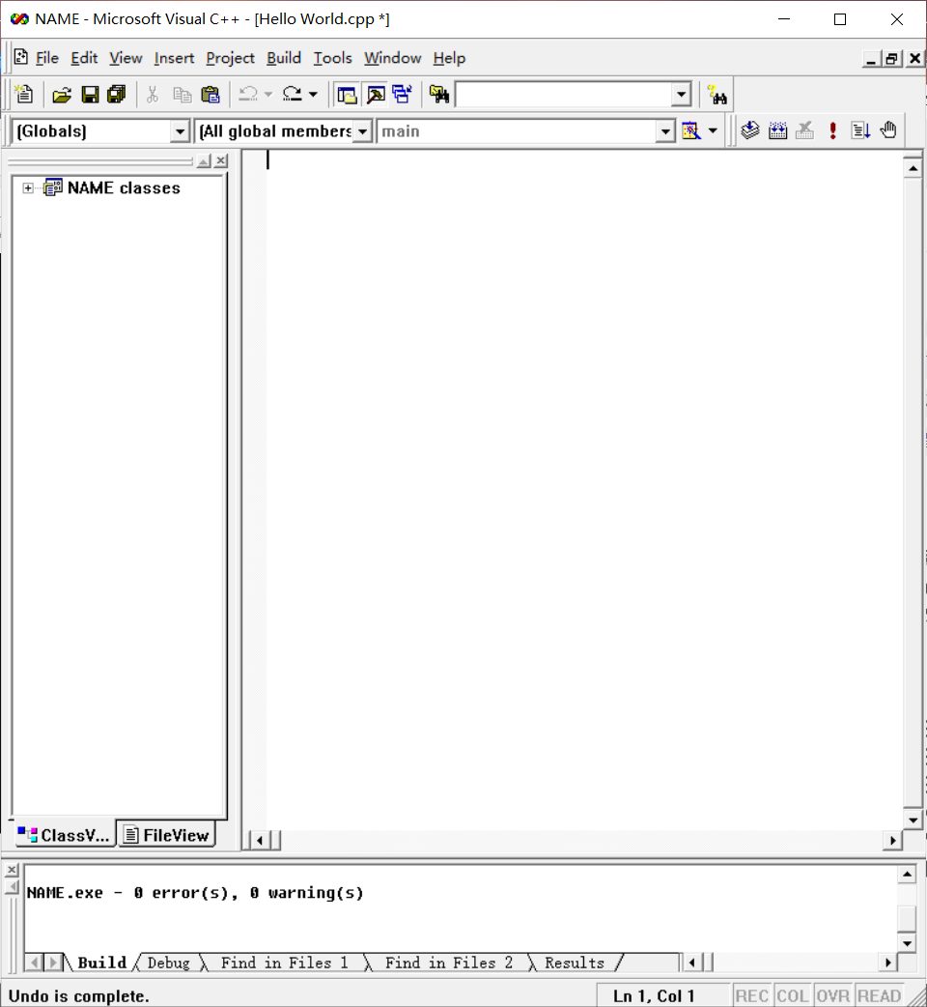Image resolution: width=927 pixels, height=1007 pixels.
Task: Open the Undo history dropdown arrow
Action: (x=268, y=95)
